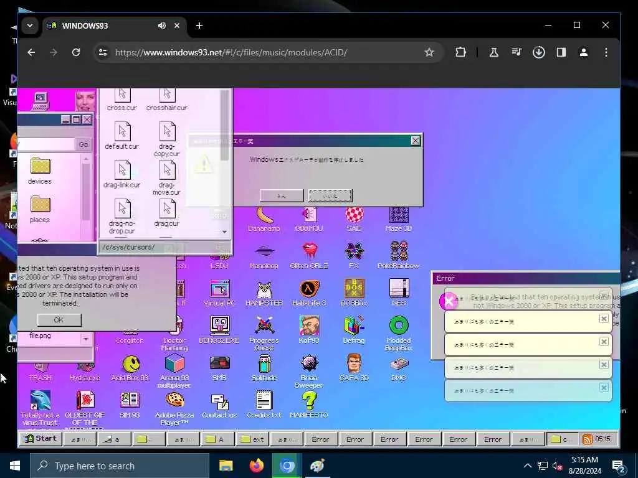This screenshot has width=638, height=478.
Task: Click the Windows search box
Action: pos(120,466)
